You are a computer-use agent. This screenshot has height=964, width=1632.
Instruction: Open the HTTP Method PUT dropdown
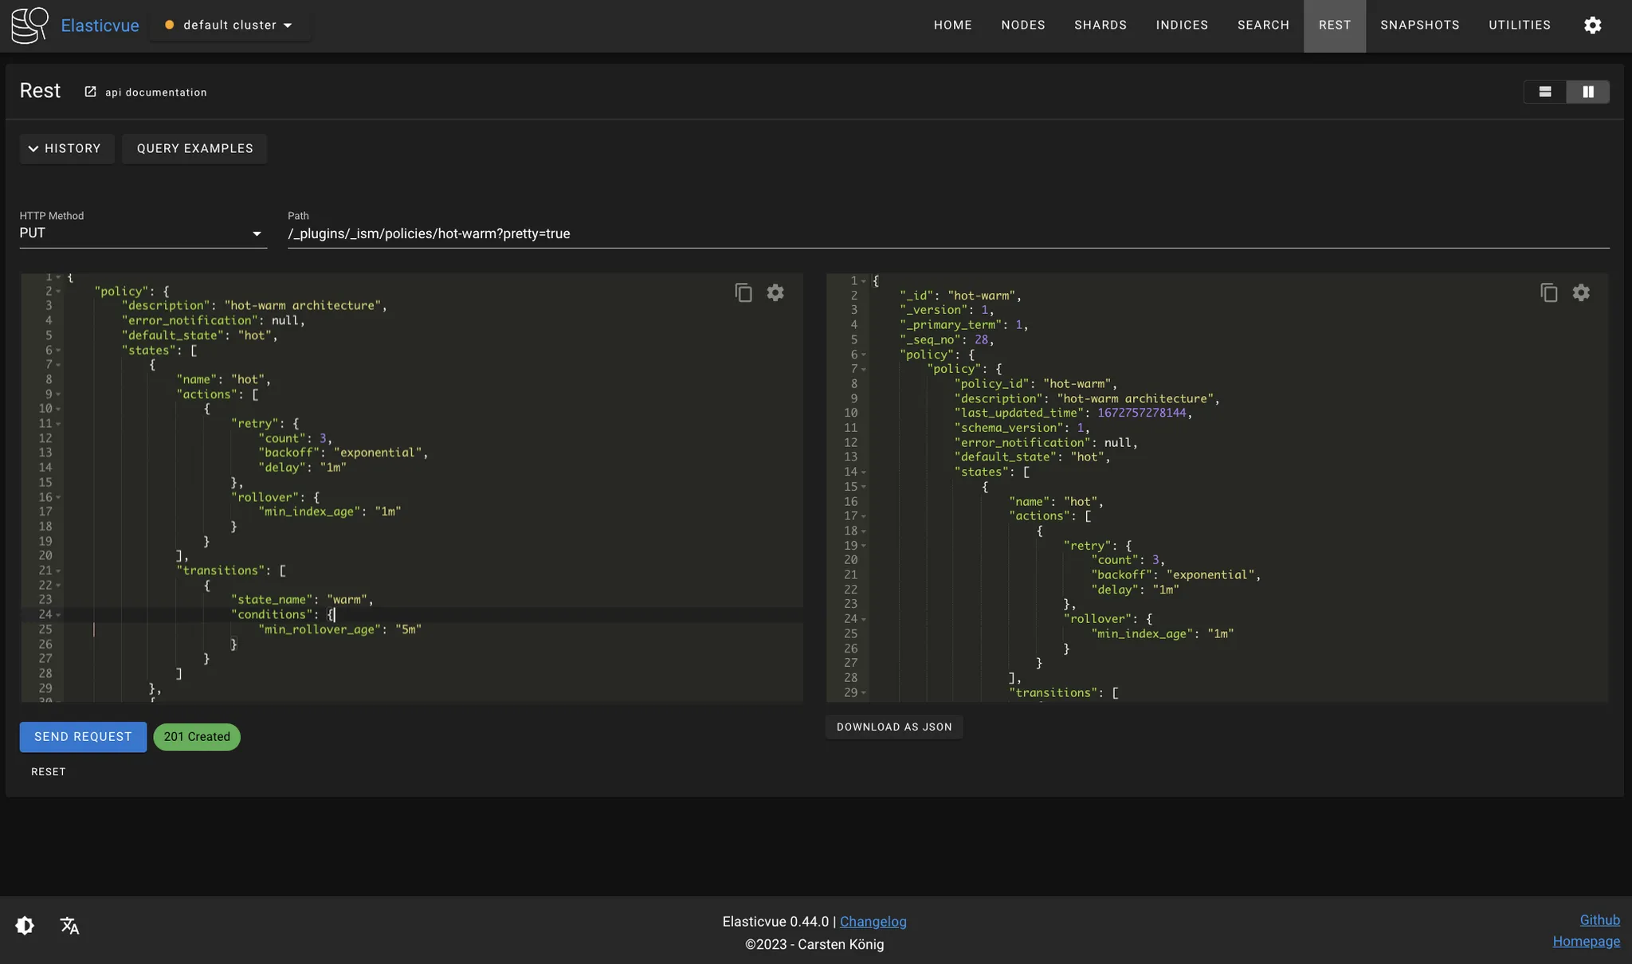(142, 233)
